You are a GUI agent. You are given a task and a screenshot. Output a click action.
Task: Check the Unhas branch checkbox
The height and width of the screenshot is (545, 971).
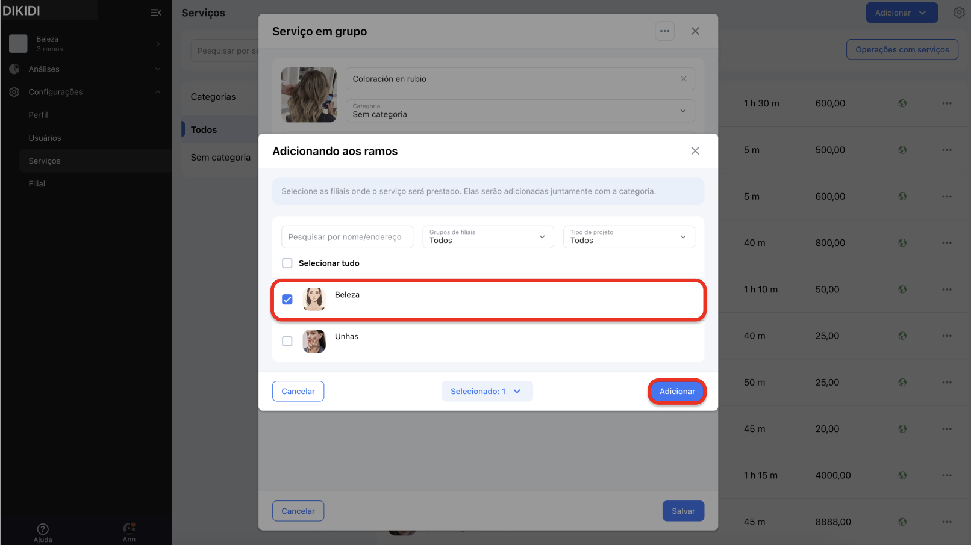287,341
